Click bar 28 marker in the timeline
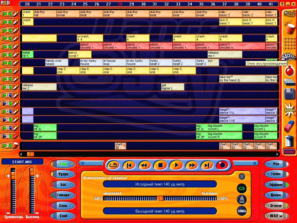This screenshot has height=223, width=297. [x=120, y=4]
